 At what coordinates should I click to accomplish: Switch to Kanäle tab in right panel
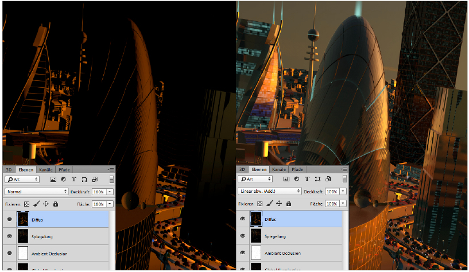pyautogui.click(x=279, y=169)
